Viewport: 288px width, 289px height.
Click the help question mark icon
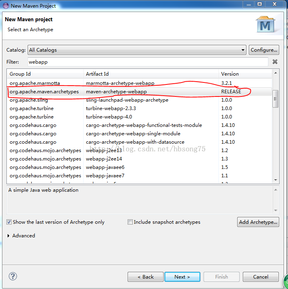coord(13,276)
